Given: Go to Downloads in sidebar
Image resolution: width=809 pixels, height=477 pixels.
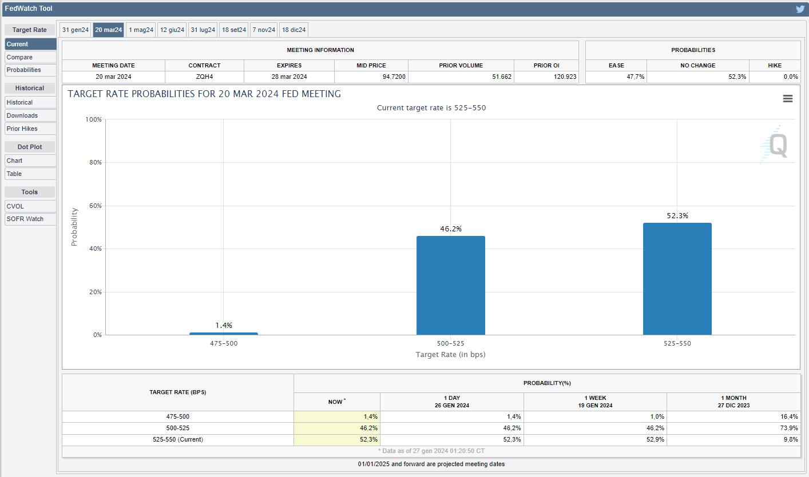Looking at the screenshot, I should coord(30,115).
